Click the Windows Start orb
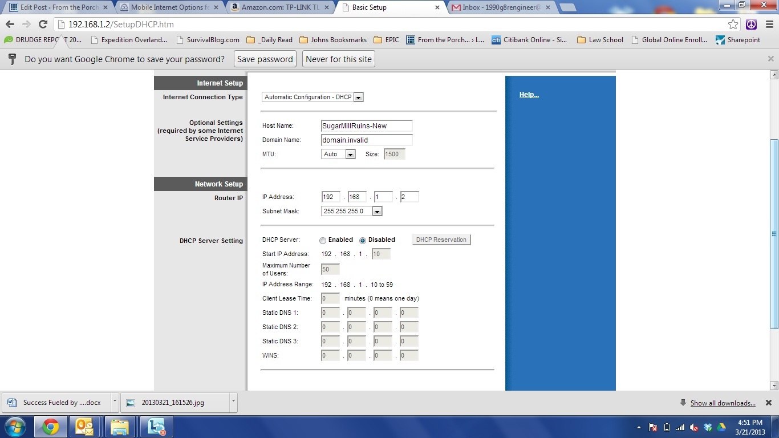 tap(15, 427)
